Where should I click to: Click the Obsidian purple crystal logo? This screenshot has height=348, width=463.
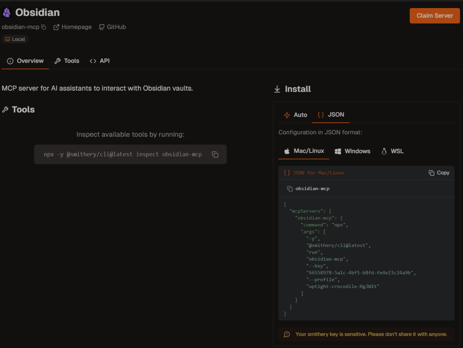7,12
